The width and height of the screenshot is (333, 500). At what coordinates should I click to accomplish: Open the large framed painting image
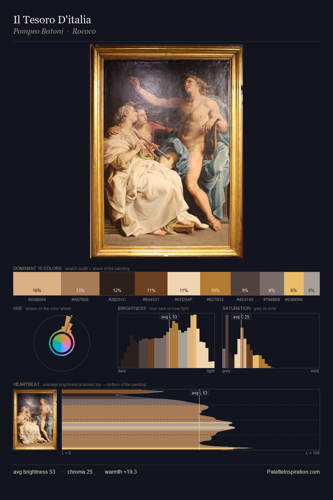pyautogui.click(x=166, y=151)
